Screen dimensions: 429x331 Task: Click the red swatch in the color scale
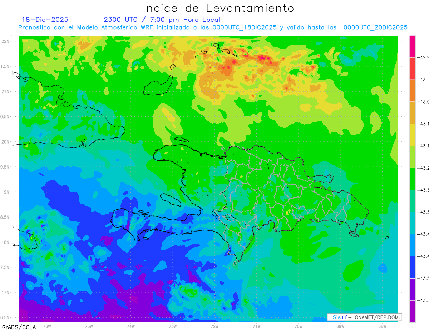click(413, 69)
